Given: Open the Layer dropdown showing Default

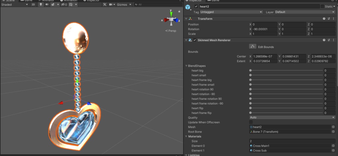Looking at the screenshot, I should tap(305, 12).
